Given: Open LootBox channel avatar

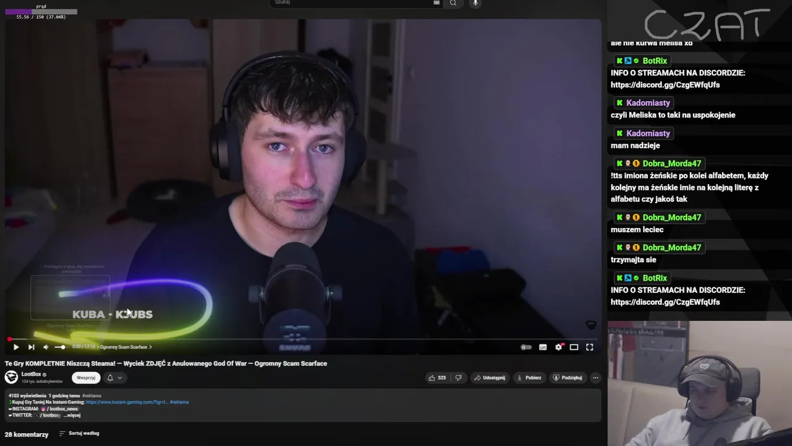Looking at the screenshot, I should [11, 377].
